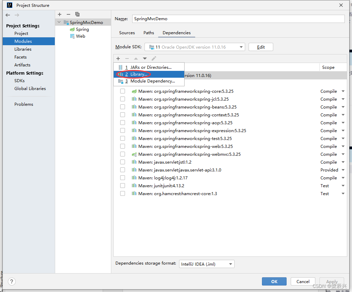This screenshot has height=292, width=352.
Task: Click the OK button
Action: (x=274, y=281)
